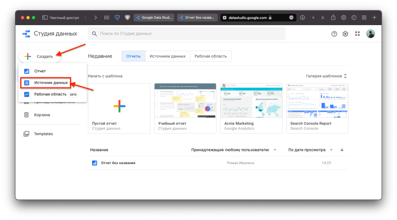Click the gray shield privacy icon
This screenshot has width=397, height=220.
coord(127,18)
